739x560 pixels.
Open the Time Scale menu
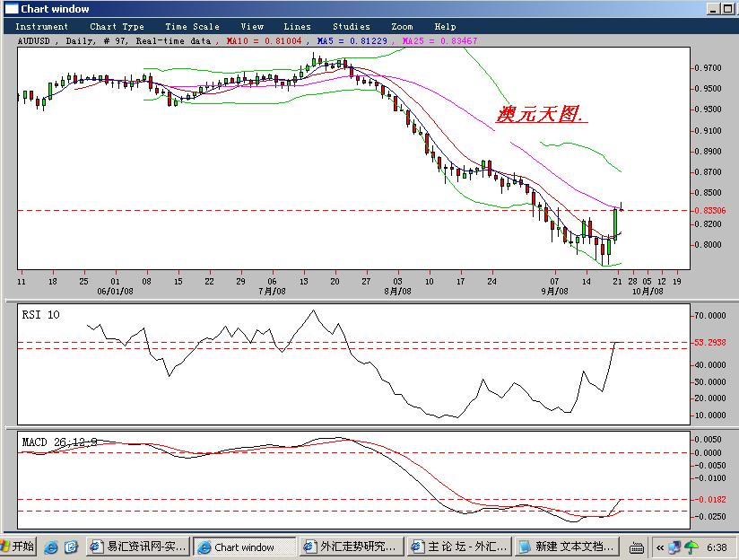pyautogui.click(x=192, y=27)
